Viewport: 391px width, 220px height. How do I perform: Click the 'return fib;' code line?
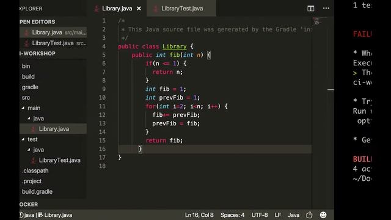tap(164, 141)
